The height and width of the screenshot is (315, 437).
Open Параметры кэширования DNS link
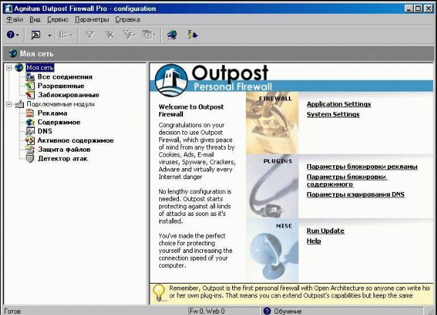click(356, 195)
